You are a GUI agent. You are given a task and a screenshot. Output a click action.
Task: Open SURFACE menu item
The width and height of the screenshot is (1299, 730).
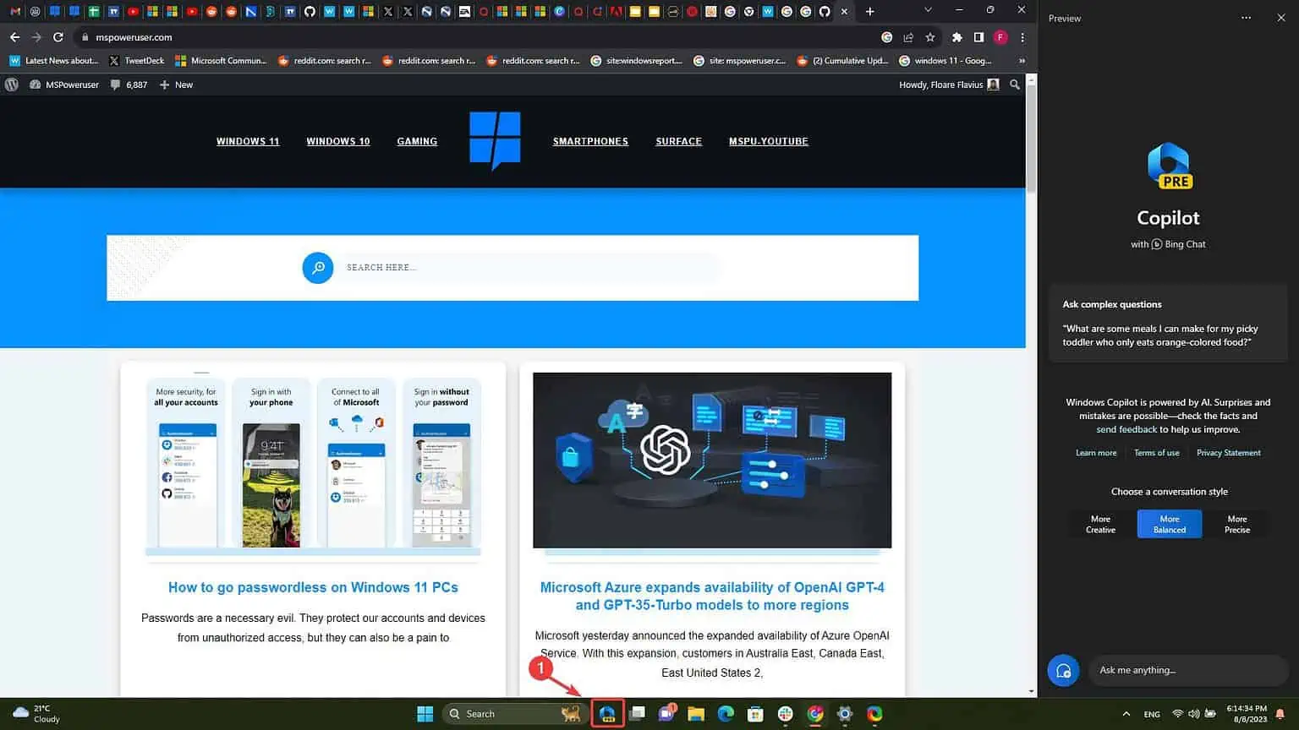click(679, 141)
